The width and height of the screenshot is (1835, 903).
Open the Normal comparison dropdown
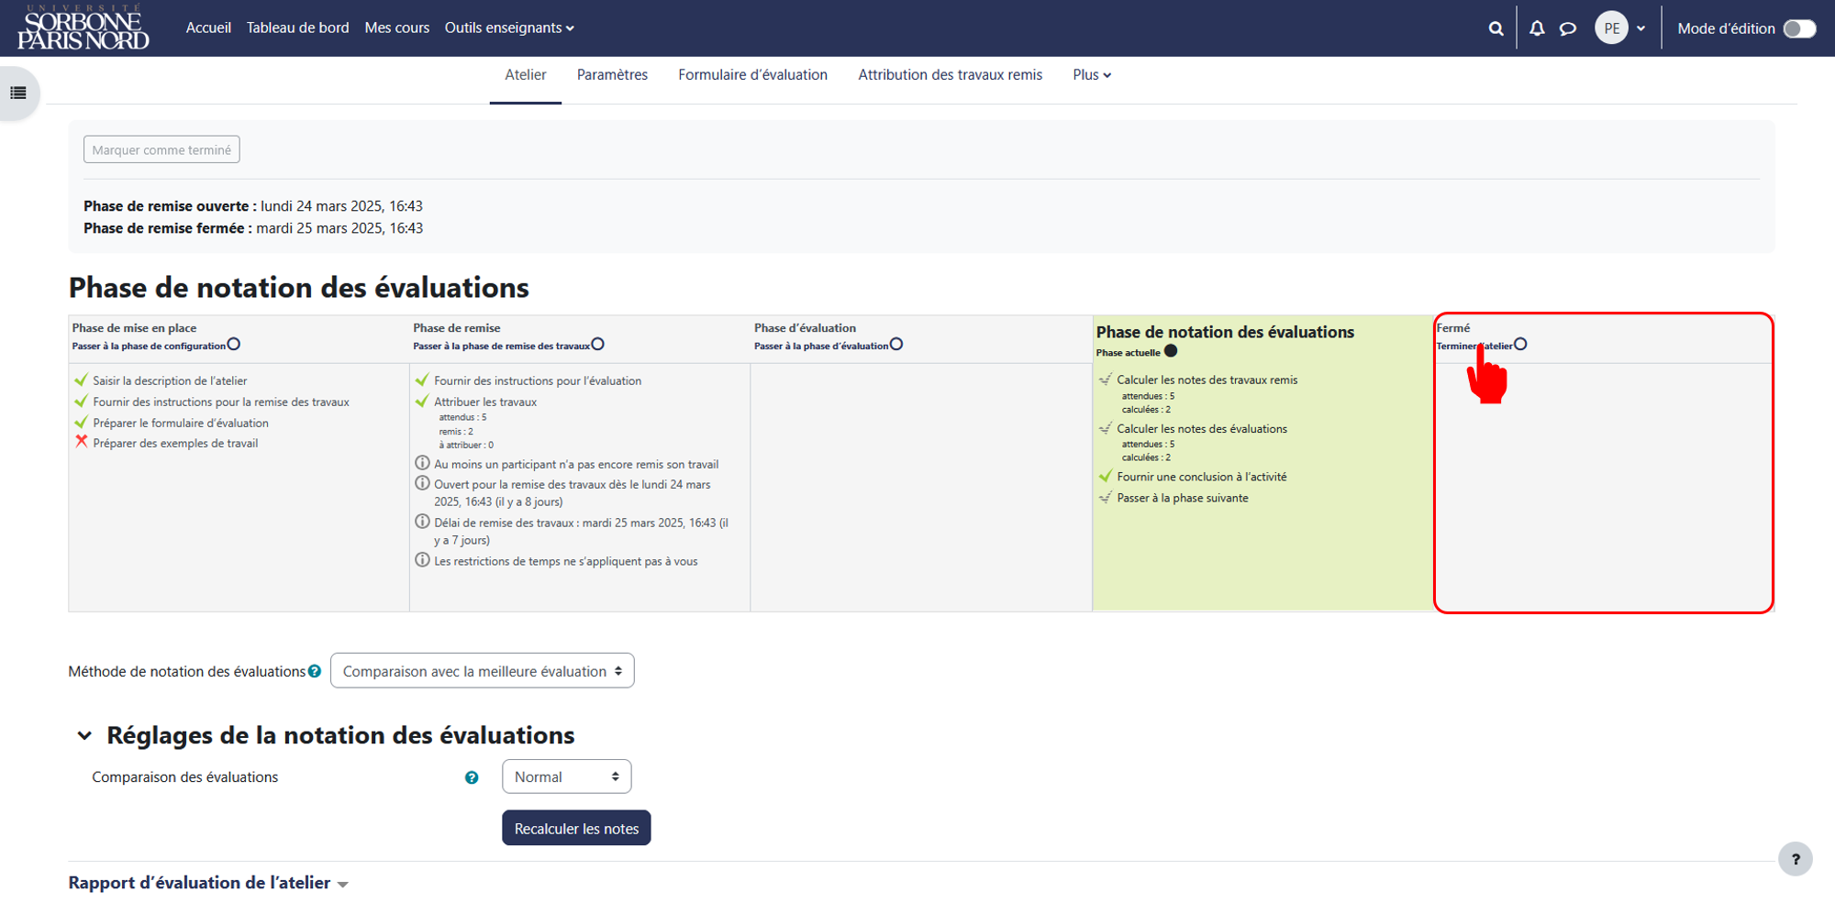tap(566, 776)
